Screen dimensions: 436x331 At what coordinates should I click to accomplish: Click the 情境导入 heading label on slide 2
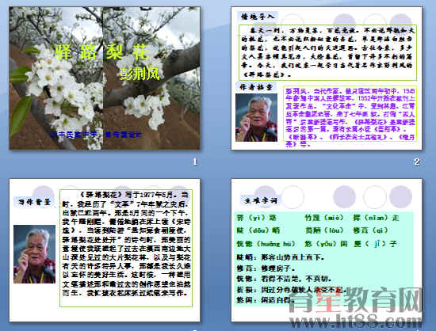pyautogui.click(x=257, y=17)
